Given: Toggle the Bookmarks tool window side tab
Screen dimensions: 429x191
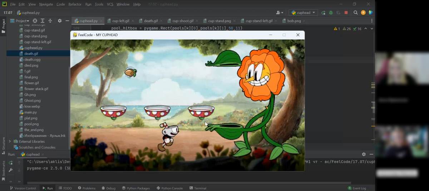Looking at the screenshot, I should click(x=3, y=168).
